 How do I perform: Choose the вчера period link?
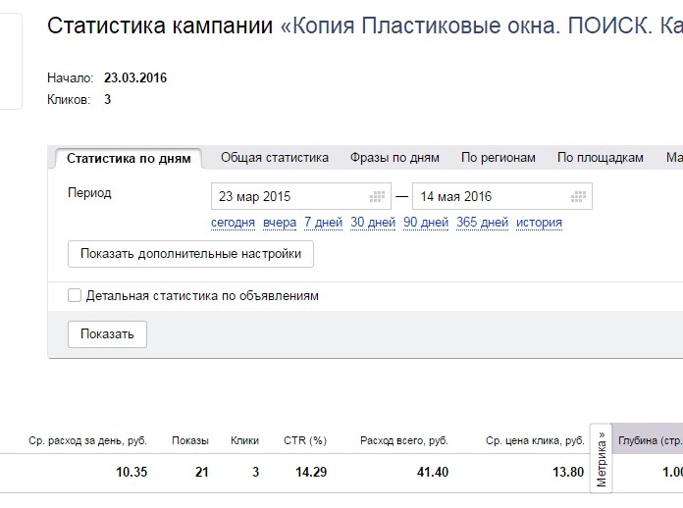pyautogui.click(x=280, y=223)
